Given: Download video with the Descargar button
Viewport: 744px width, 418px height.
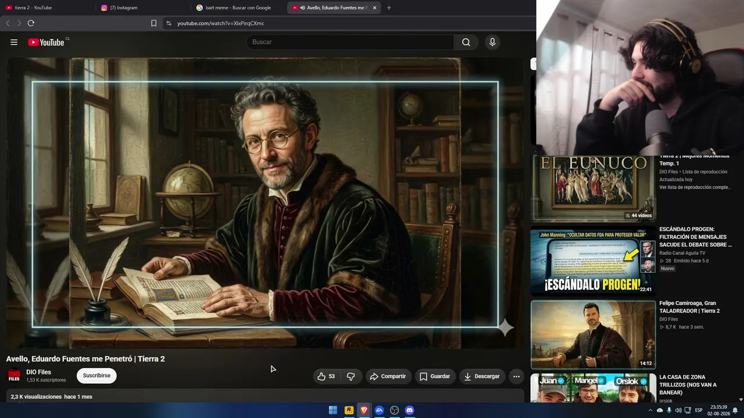Looking at the screenshot, I should [482, 376].
